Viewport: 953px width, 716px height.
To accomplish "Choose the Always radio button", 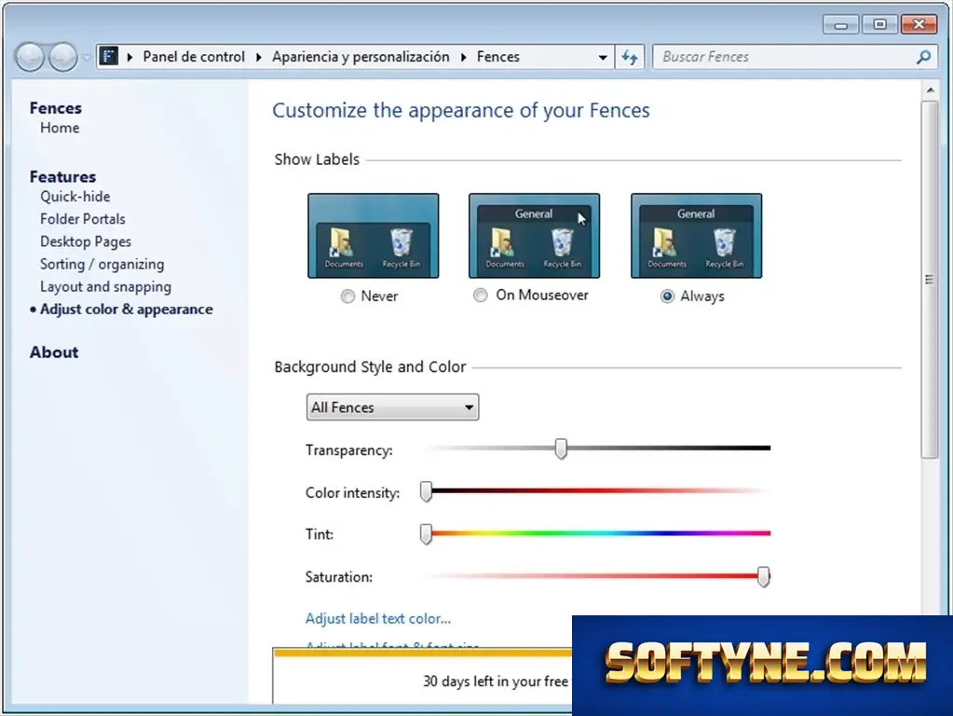I will coord(667,296).
